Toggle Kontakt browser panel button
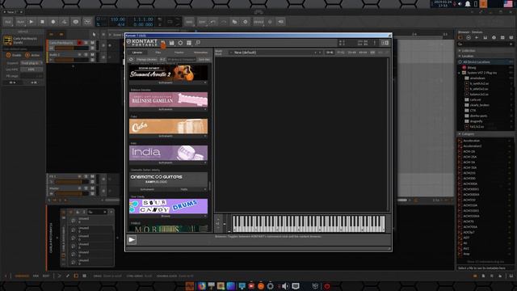Image resolution: width=517 pixels, height=291 pixels. pyautogui.click(x=163, y=43)
